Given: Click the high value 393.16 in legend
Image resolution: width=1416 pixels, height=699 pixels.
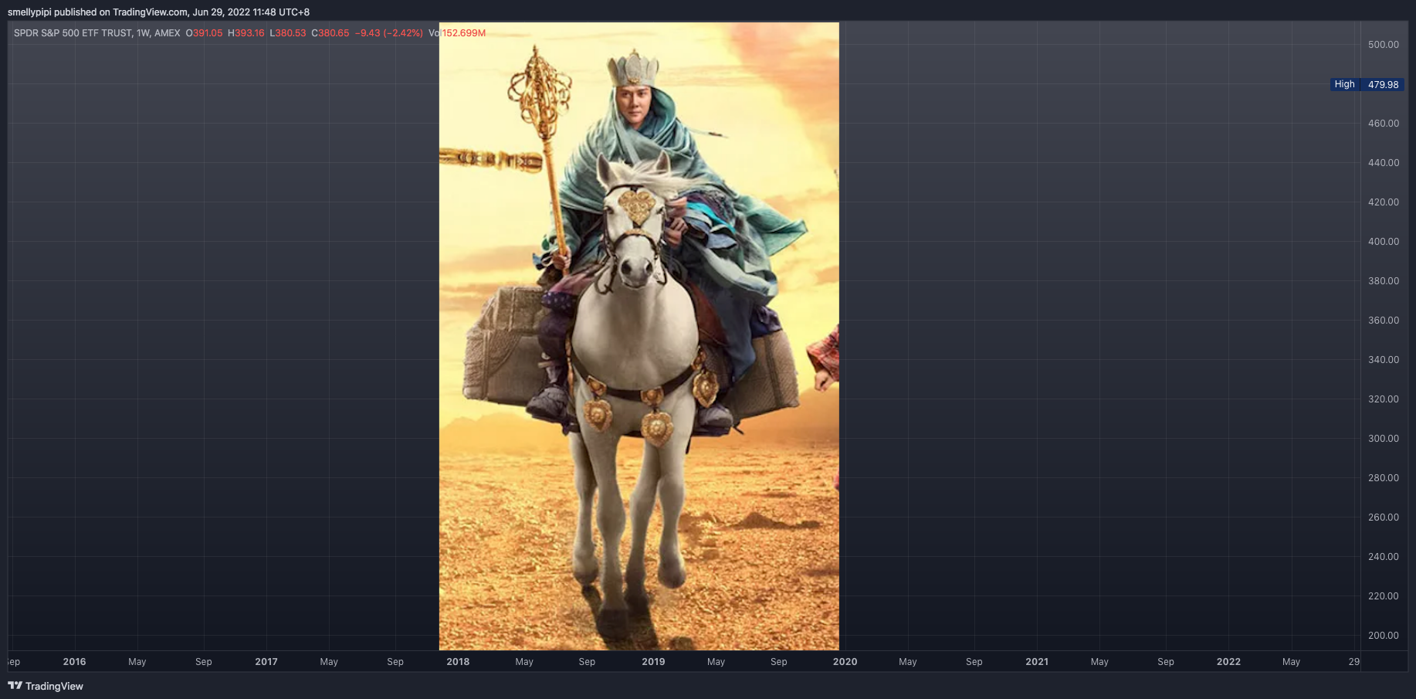Looking at the screenshot, I should click(249, 33).
